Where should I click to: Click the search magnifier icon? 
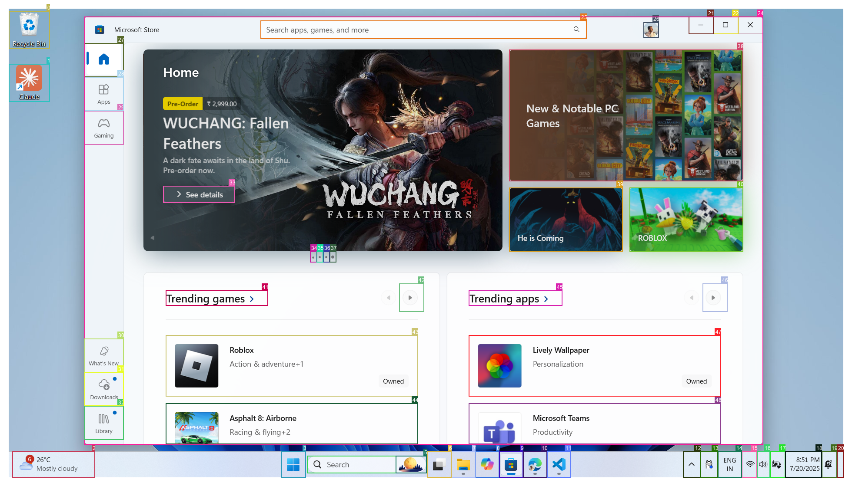tap(576, 30)
